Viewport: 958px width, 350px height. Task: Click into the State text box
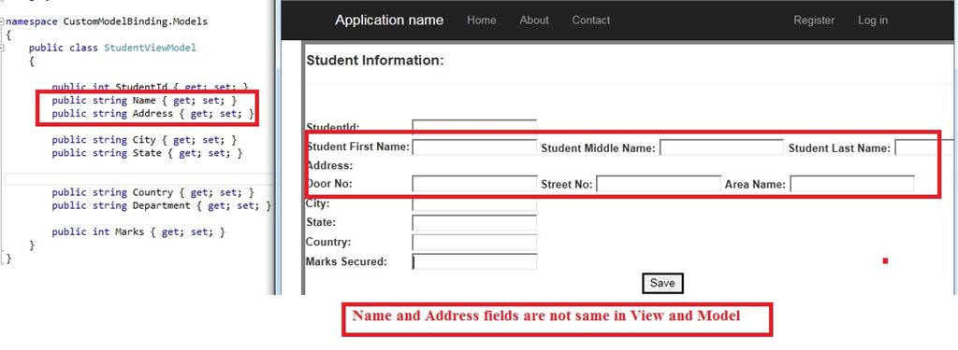[474, 222]
